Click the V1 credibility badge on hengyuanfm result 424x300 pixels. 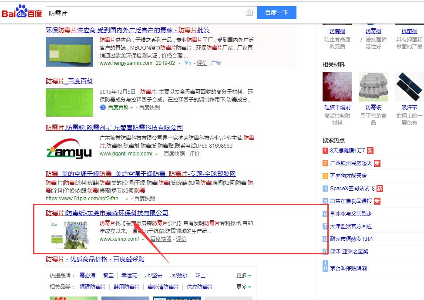[x=188, y=63]
